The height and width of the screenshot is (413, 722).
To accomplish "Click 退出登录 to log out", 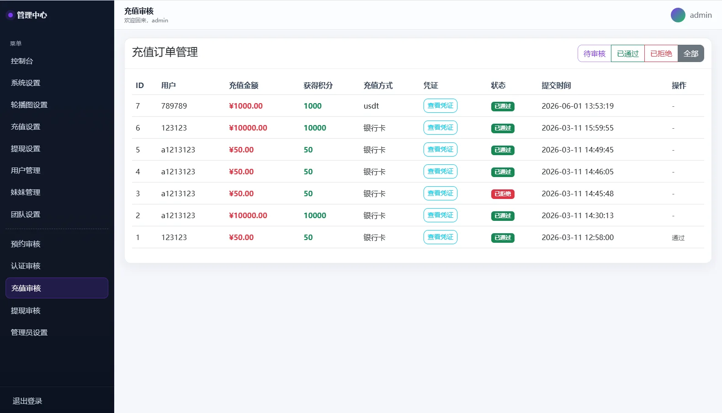I will click(27, 401).
